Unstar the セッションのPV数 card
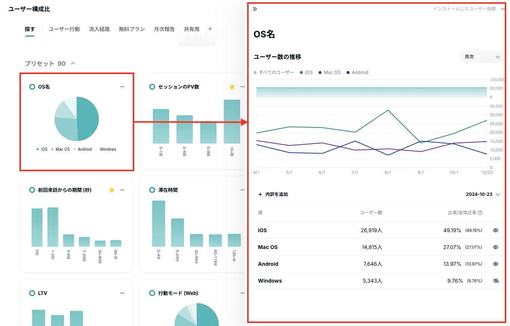Viewport: 510px width, 326px height. [x=232, y=87]
